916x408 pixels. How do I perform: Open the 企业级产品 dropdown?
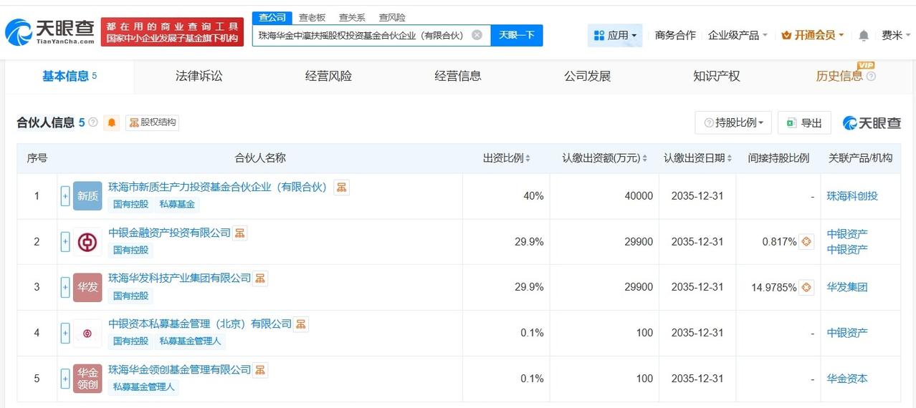pos(738,35)
